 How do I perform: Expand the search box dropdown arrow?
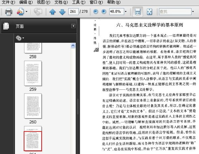tap(193, 12)
